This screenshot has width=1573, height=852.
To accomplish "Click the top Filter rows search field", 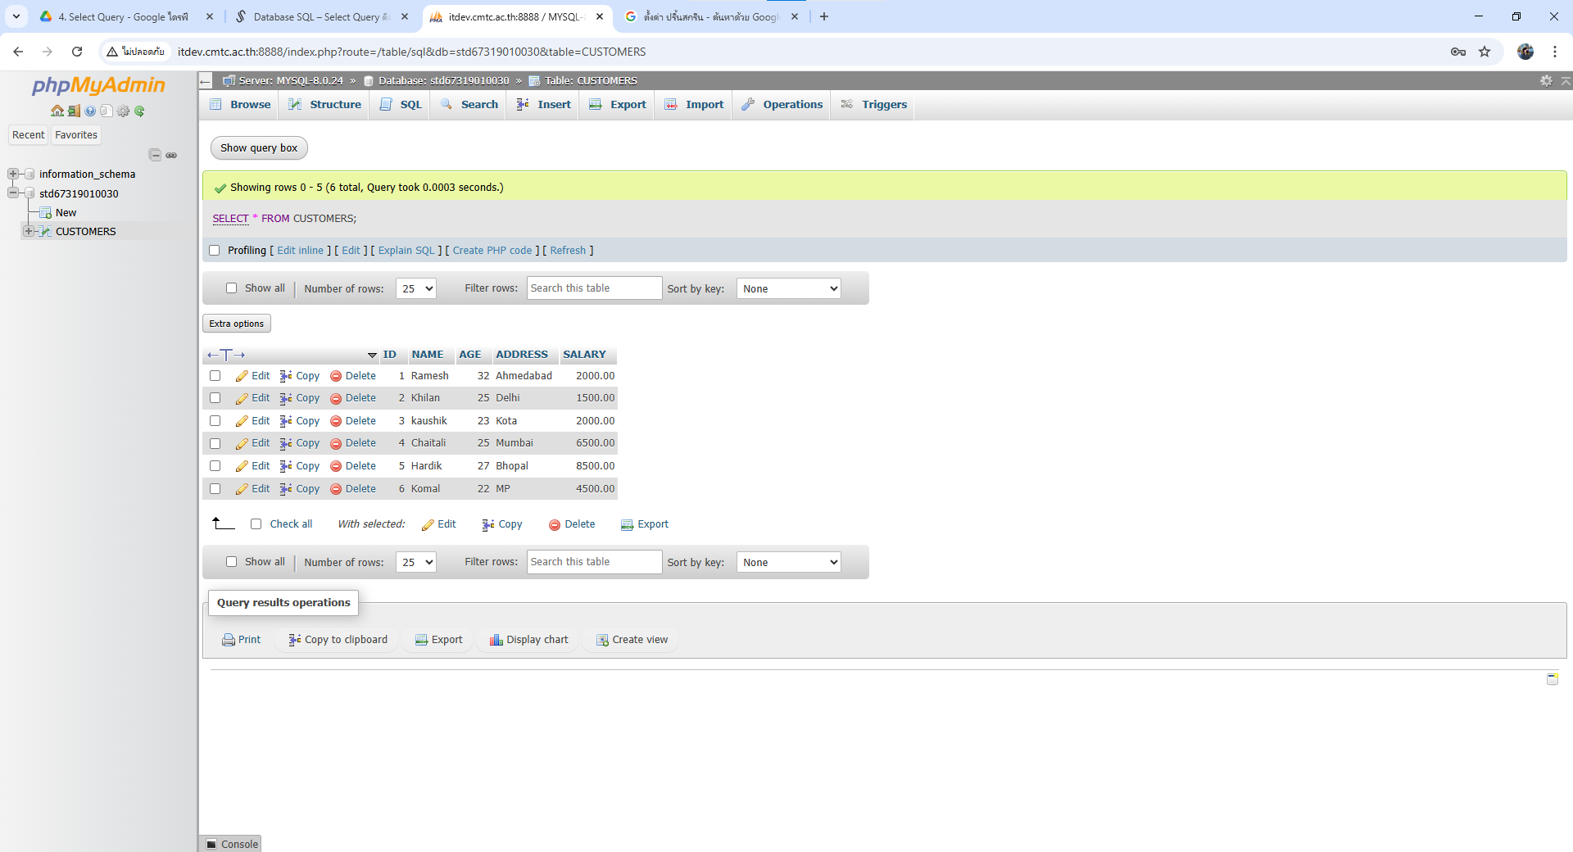I will coord(594,288).
